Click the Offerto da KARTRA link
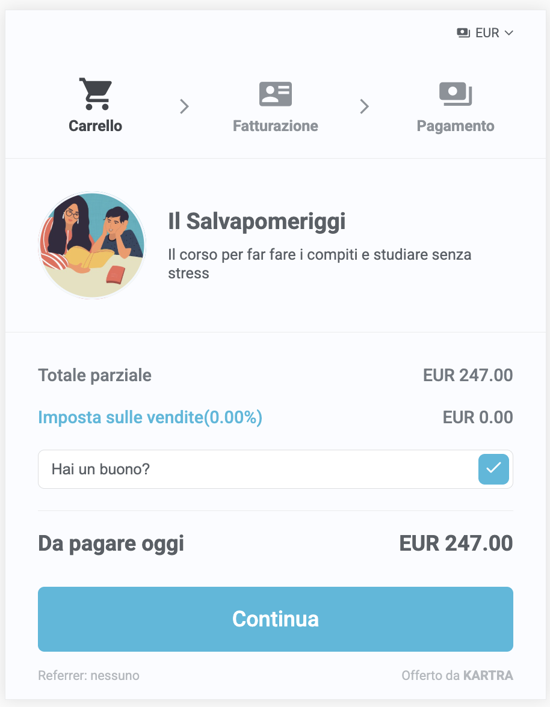The height and width of the screenshot is (707, 550). (x=457, y=676)
